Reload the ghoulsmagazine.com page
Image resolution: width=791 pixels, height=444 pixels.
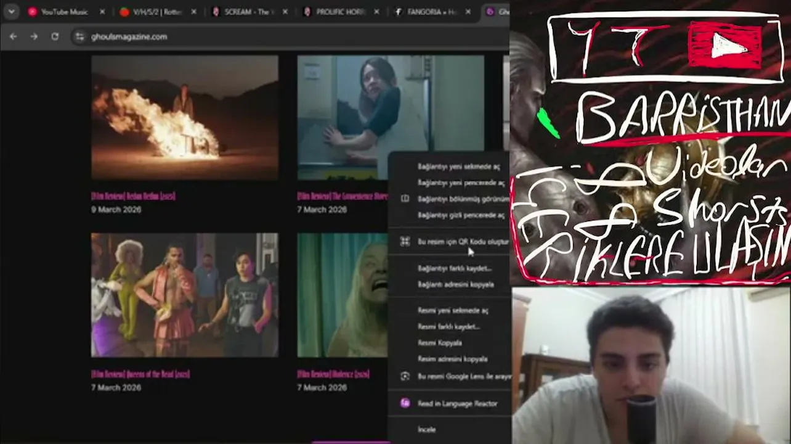pyautogui.click(x=55, y=36)
